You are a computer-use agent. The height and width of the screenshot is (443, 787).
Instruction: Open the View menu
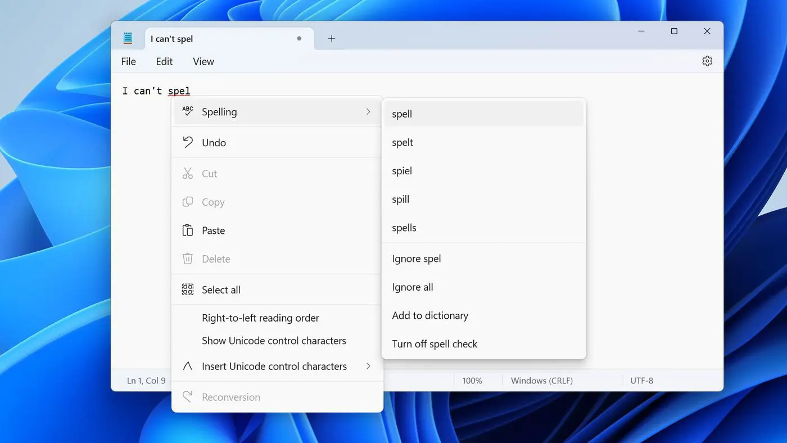click(x=203, y=61)
